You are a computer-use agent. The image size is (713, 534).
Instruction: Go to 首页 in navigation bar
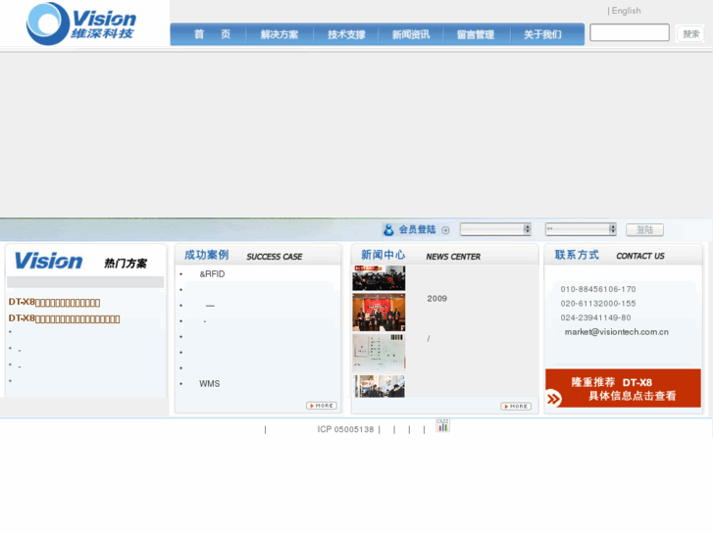click(x=212, y=34)
